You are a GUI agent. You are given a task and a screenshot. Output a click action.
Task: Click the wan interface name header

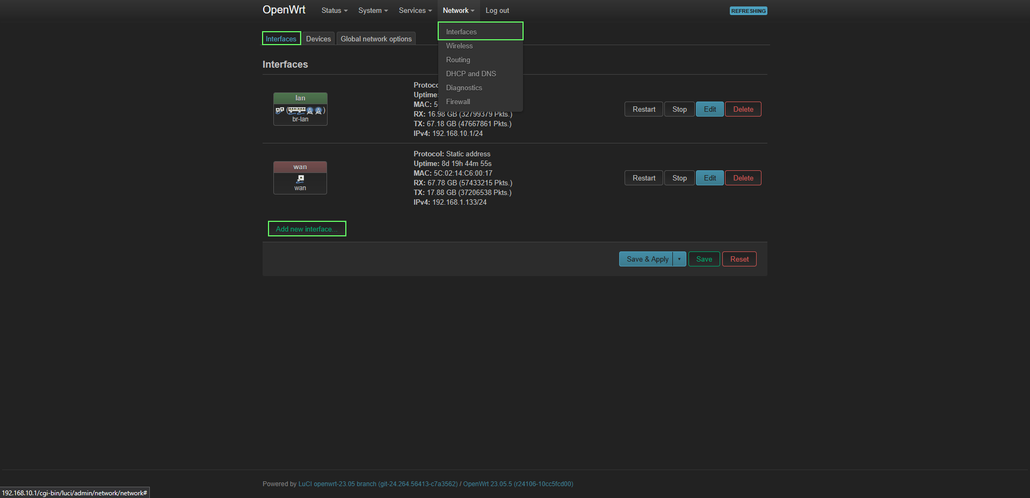(300, 167)
